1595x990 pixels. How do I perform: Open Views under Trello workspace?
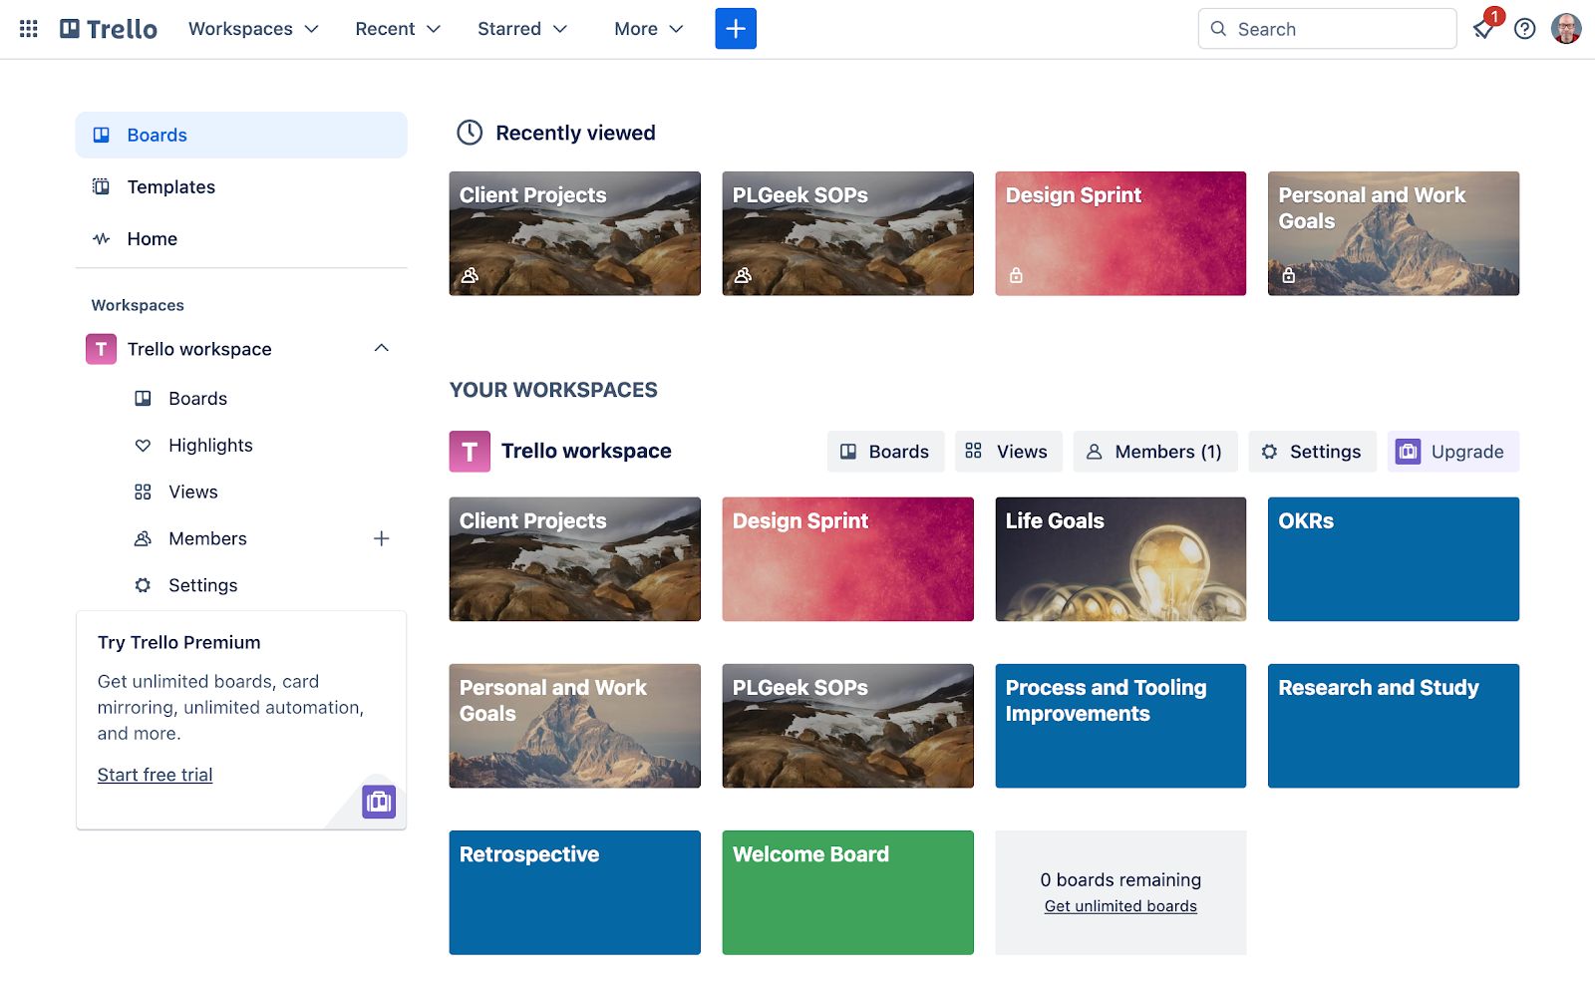coord(192,492)
